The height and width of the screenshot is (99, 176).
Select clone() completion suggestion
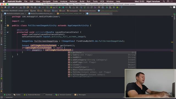click(x=102, y=65)
